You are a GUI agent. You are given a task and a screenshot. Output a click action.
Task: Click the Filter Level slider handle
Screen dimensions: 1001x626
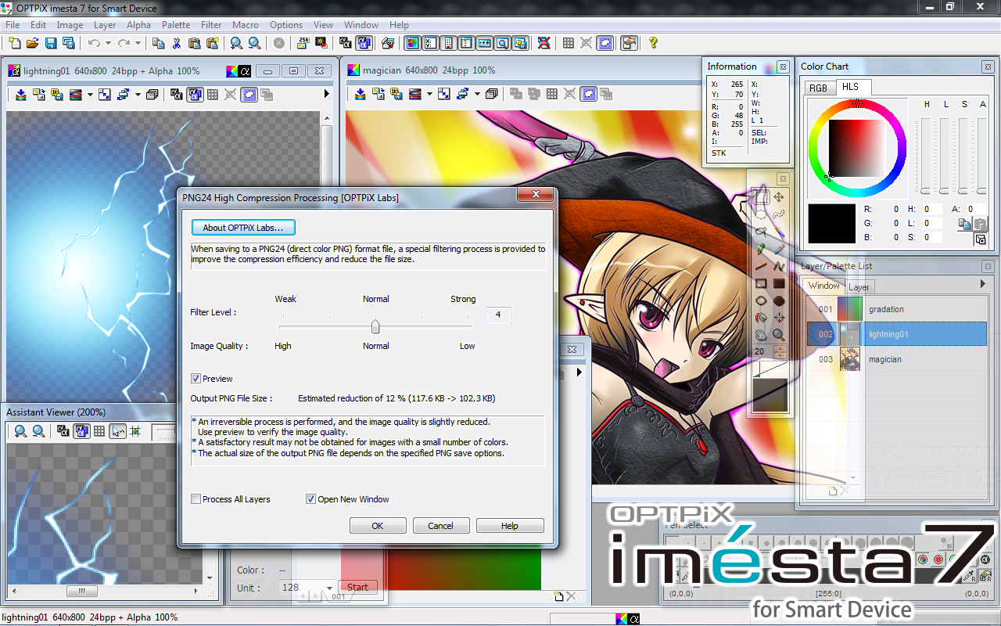point(375,326)
